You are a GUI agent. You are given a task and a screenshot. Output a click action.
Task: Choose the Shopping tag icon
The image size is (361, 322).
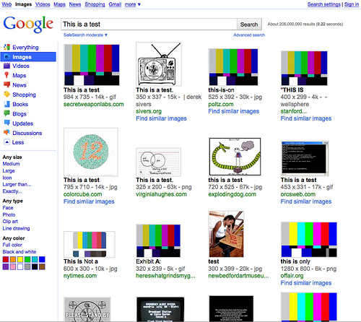point(6,95)
